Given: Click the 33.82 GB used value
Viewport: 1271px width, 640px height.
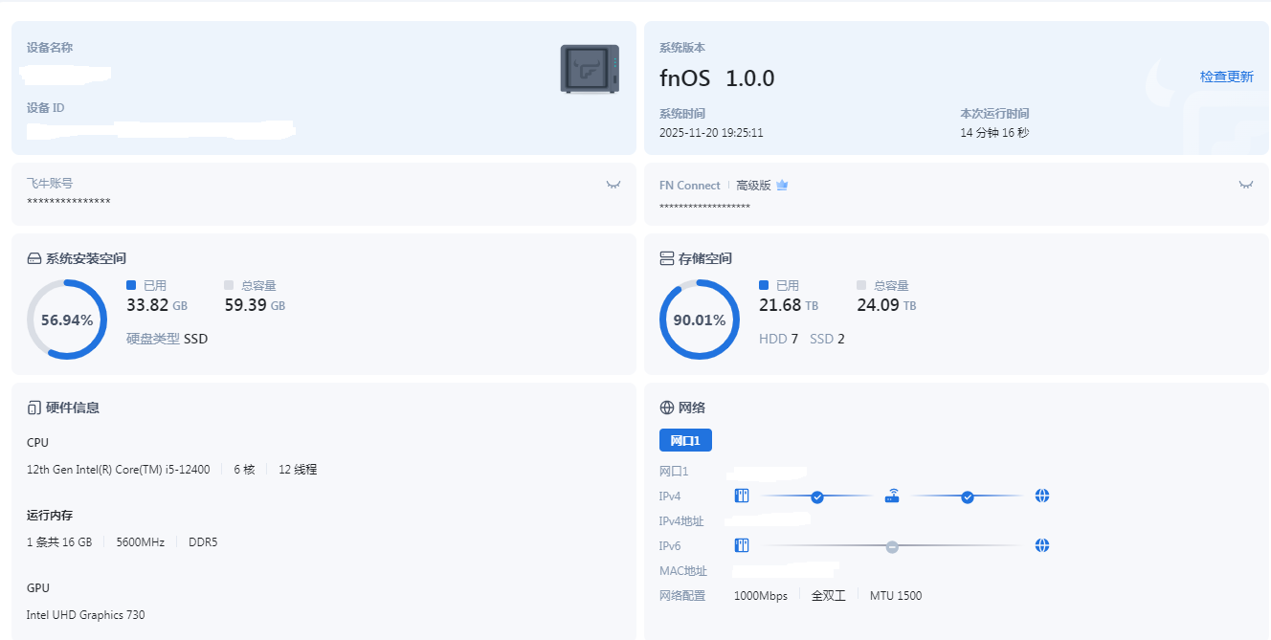Looking at the screenshot, I should click(157, 305).
